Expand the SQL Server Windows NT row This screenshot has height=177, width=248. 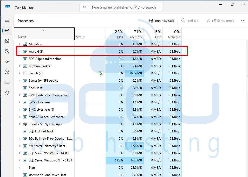[19, 160]
